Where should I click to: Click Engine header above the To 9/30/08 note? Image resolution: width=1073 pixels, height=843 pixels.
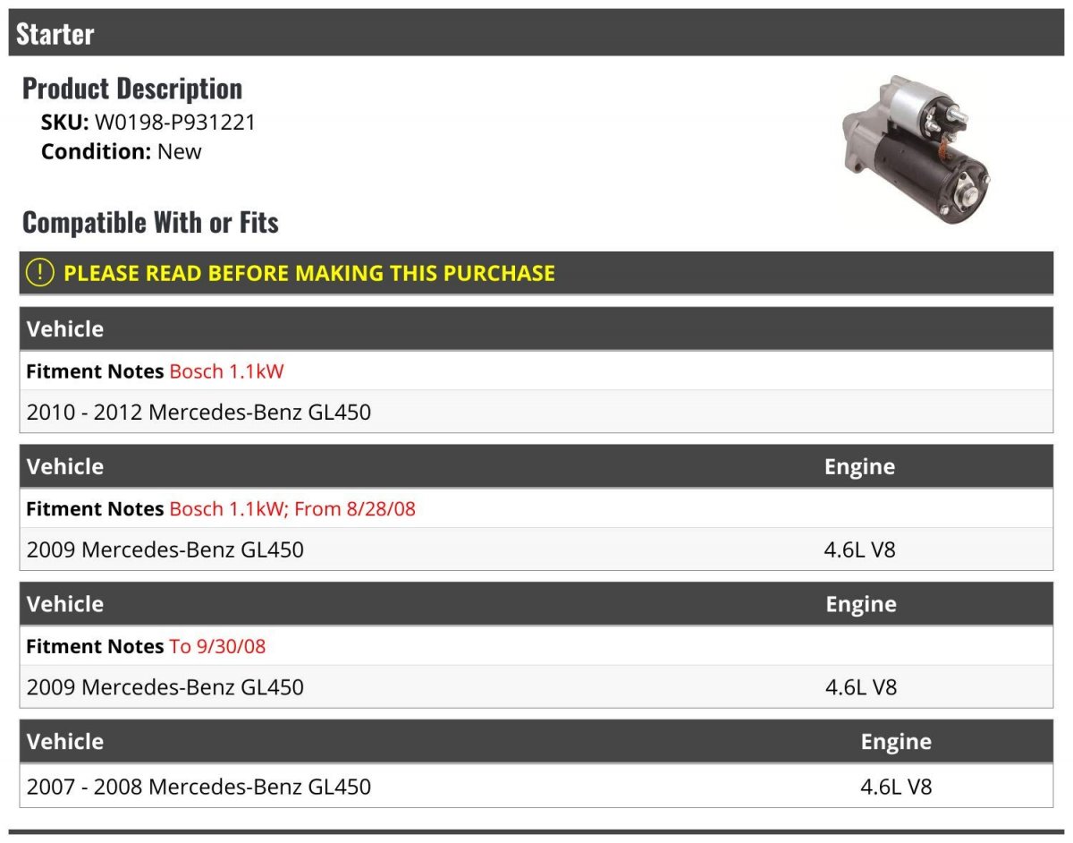point(861,604)
